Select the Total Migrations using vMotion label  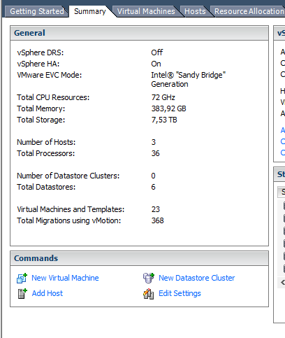coord(69,220)
